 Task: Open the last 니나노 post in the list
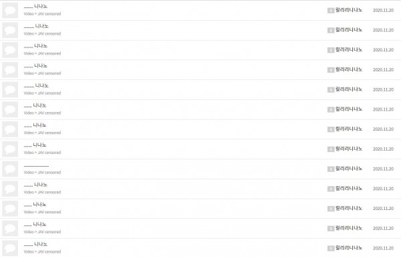[35, 244]
